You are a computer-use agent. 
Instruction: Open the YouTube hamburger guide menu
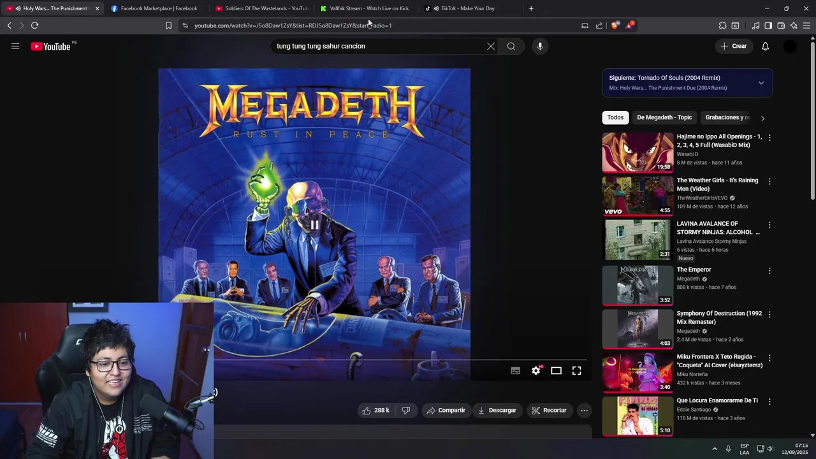pyautogui.click(x=15, y=46)
